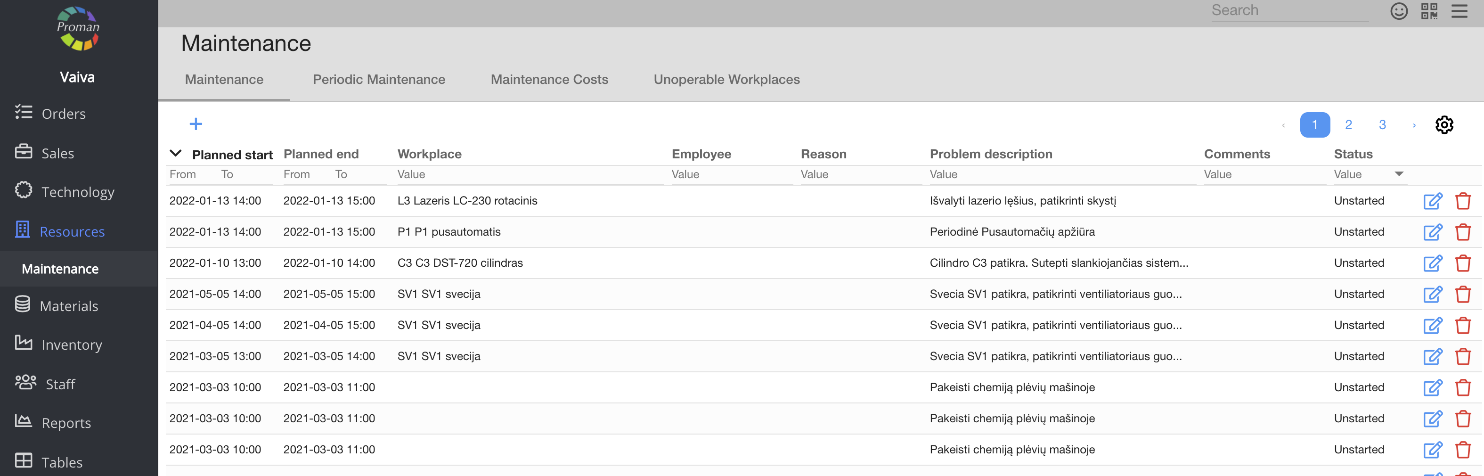Edit the C3 DST-720 cilindras row
The image size is (1484, 476).
(1432, 263)
